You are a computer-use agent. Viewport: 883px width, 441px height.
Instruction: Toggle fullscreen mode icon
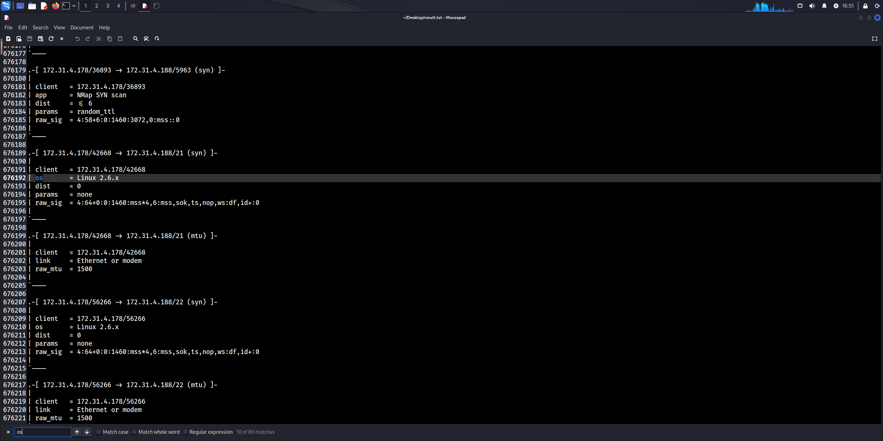click(x=874, y=39)
